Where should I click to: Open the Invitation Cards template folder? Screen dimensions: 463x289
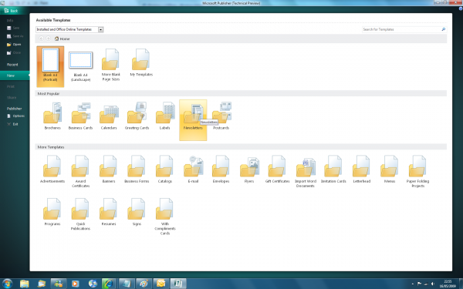click(x=333, y=170)
